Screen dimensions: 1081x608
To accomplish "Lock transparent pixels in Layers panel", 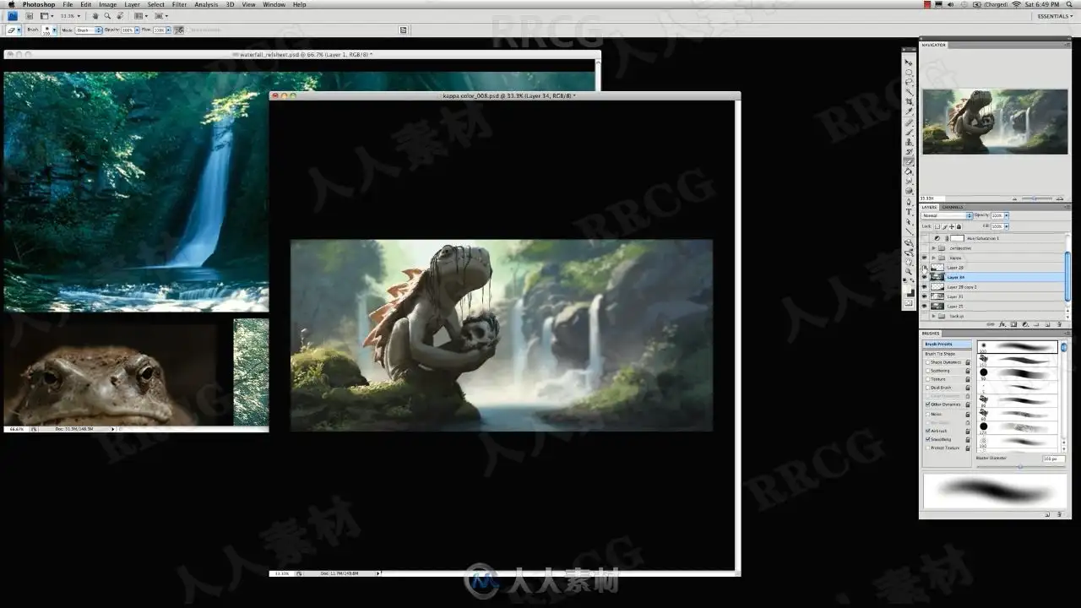I will [937, 226].
